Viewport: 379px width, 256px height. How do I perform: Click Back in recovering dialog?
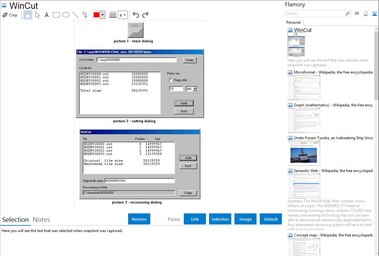[x=188, y=166]
